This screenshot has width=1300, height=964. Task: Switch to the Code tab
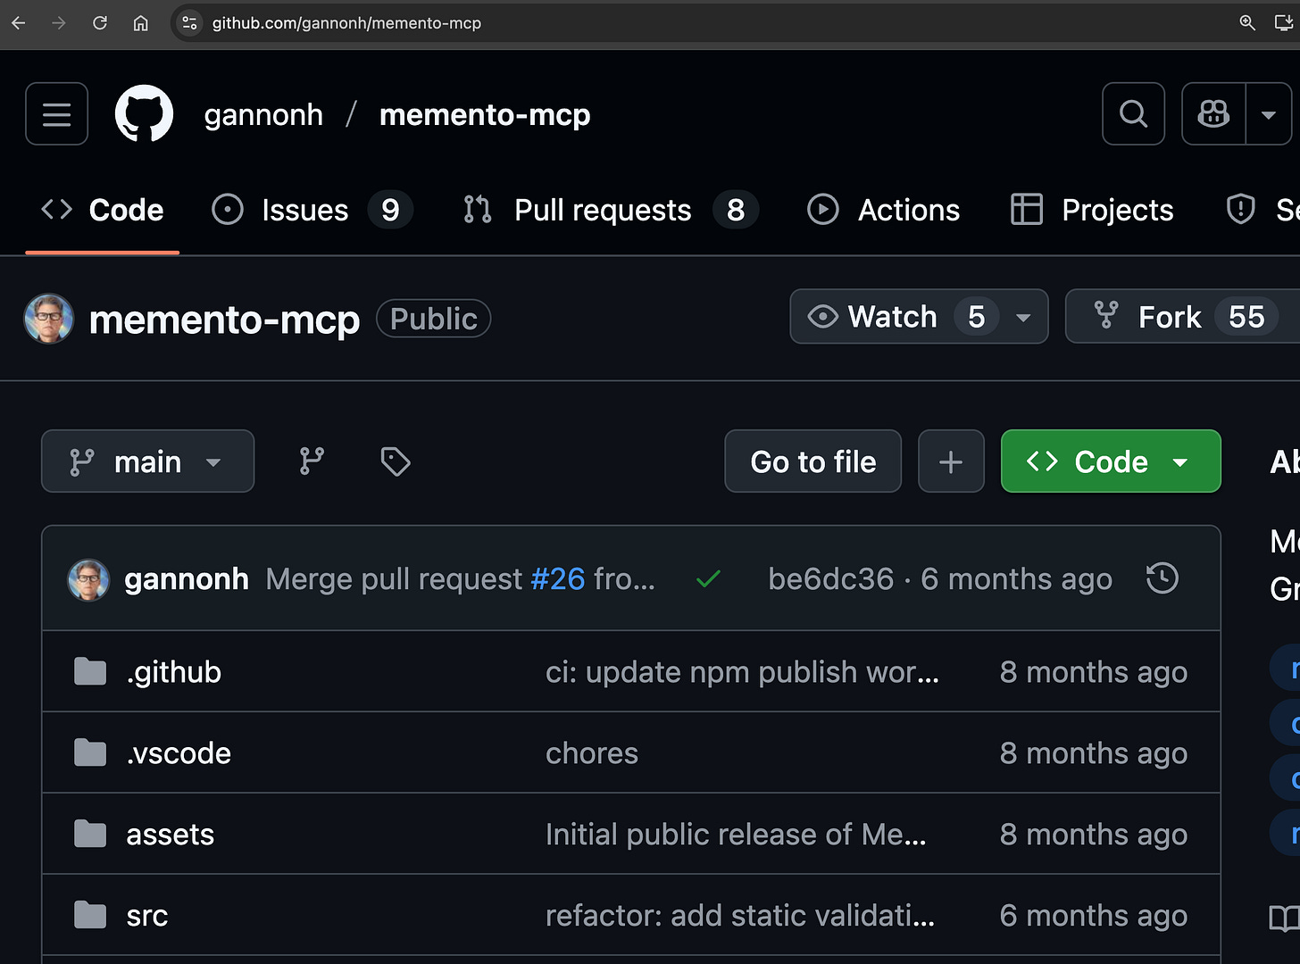click(x=103, y=211)
